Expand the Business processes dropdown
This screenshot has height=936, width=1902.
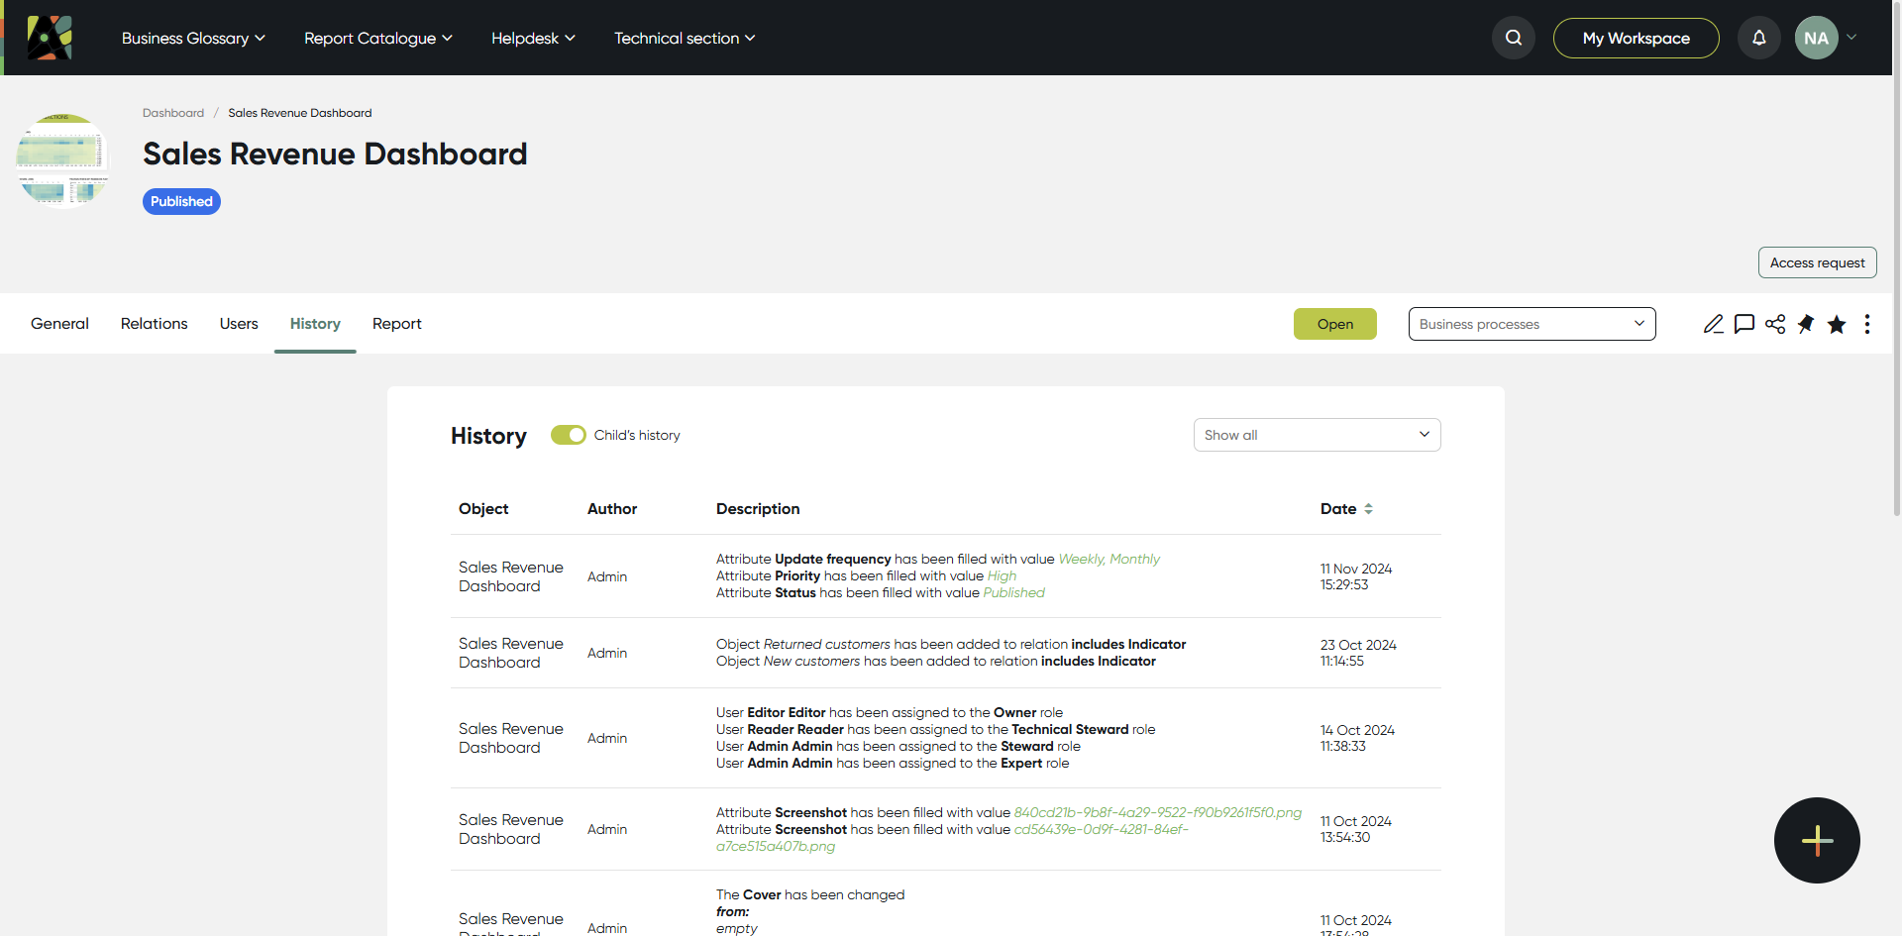click(x=1532, y=324)
